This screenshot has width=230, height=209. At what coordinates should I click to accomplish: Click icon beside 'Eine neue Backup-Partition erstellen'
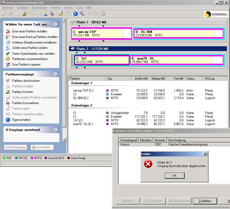click(8, 37)
